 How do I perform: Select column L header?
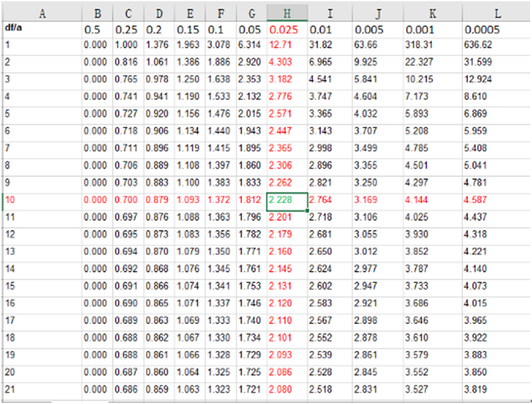point(497,14)
